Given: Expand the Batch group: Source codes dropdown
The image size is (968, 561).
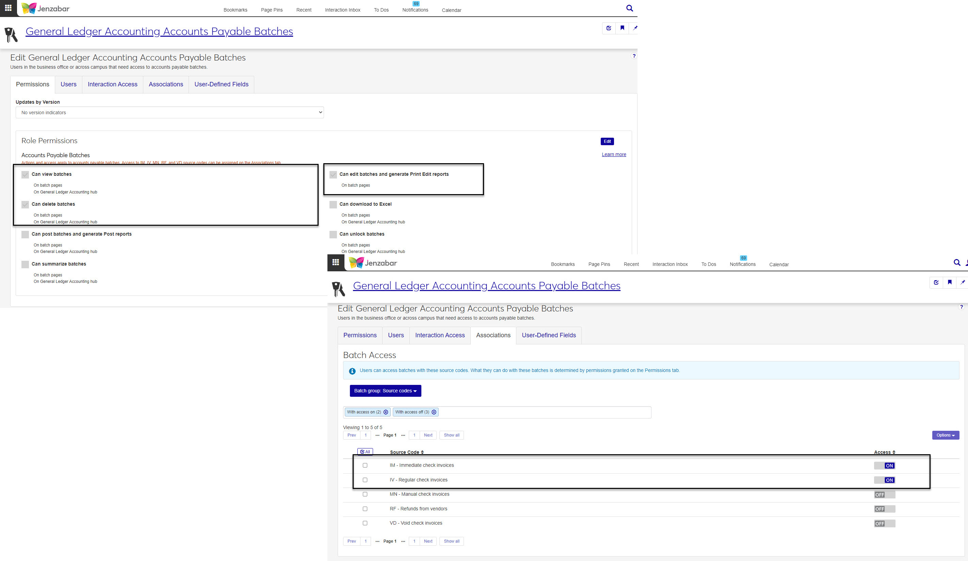Looking at the screenshot, I should [385, 391].
